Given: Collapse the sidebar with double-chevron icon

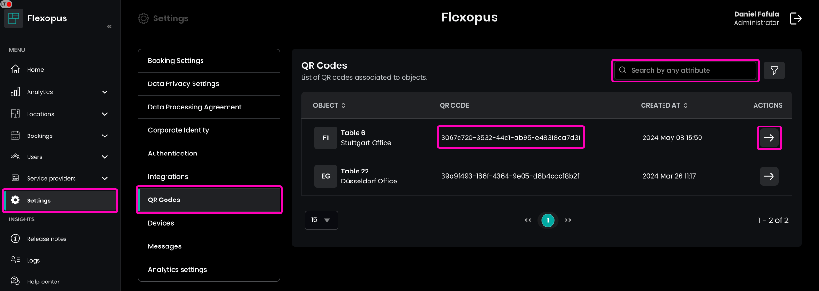Looking at the screenshot, I should coord(110,27).
